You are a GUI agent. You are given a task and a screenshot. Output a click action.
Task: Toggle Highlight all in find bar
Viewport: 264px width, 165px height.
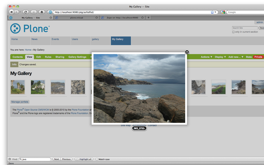point(83,159)
